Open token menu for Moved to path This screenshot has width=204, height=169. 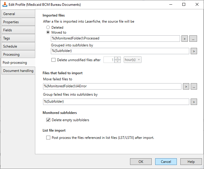[184, 39]
